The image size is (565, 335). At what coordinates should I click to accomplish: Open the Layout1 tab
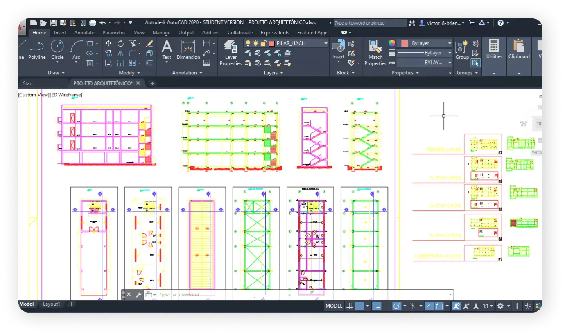(52, 304)
